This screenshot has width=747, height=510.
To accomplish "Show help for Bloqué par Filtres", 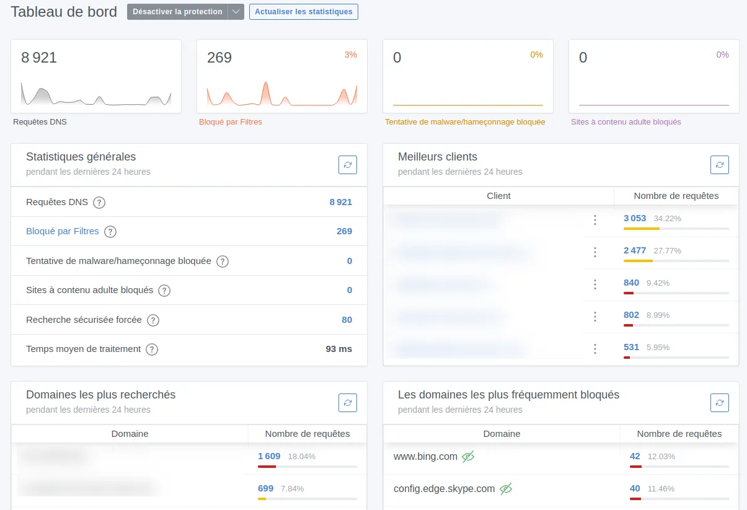I will point(110,232).
